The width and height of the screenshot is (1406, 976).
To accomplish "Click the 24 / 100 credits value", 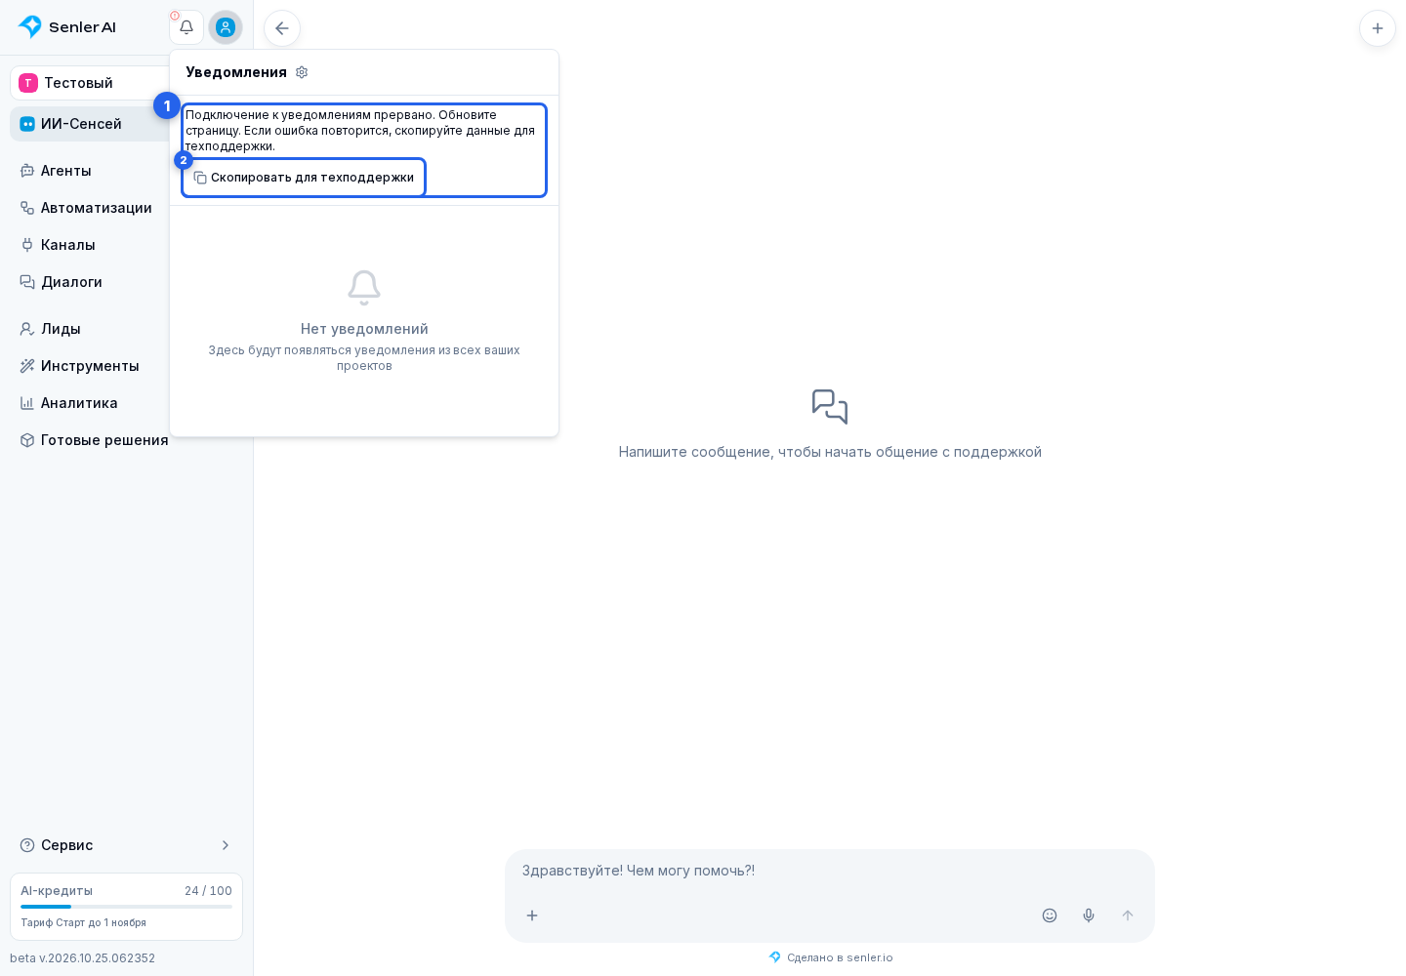I will pos(208,891).
